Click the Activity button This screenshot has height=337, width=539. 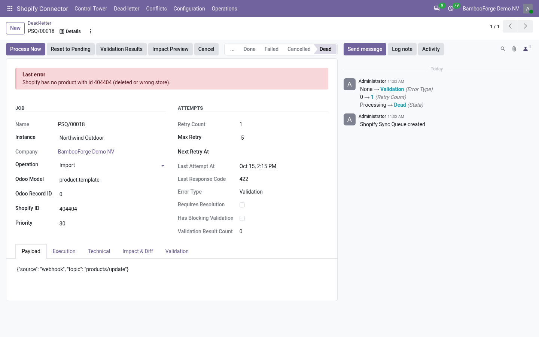pyautogui.click(x=431, y=49)
